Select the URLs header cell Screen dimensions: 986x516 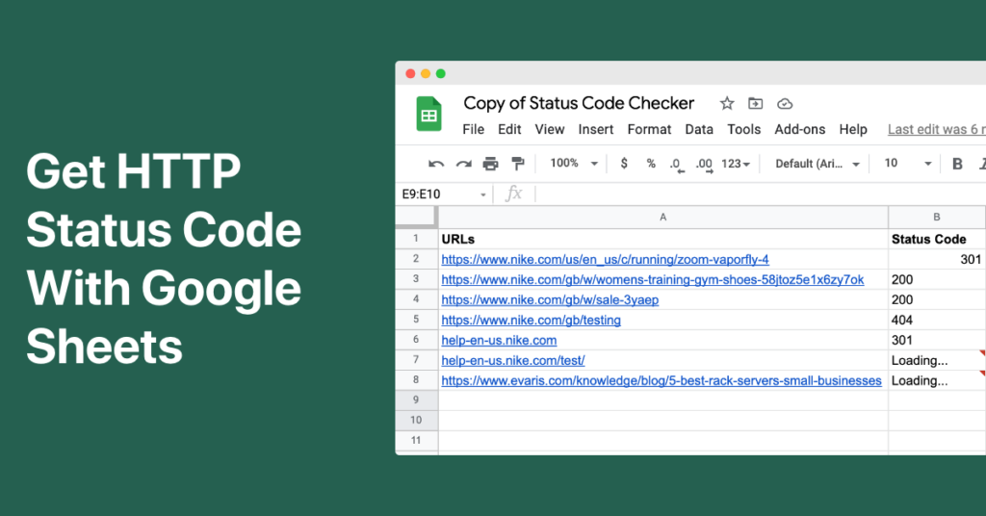(663, 239)
